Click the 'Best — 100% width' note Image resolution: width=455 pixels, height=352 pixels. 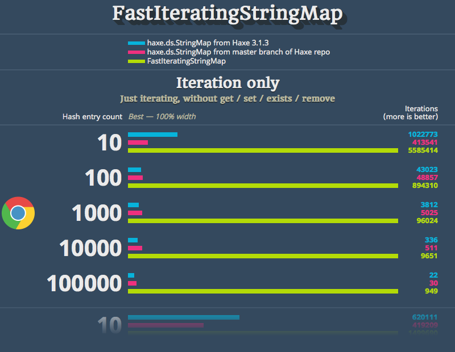(162, 117)
